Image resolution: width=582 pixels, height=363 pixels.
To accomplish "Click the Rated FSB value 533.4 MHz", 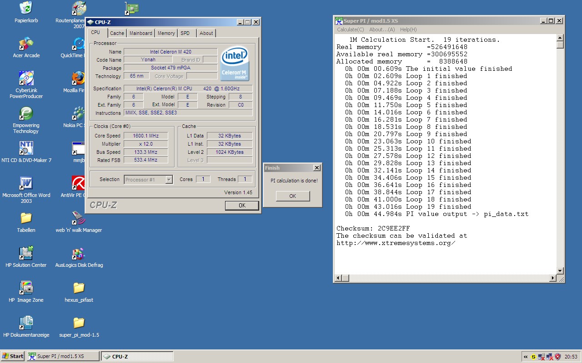I will point(146,160).
